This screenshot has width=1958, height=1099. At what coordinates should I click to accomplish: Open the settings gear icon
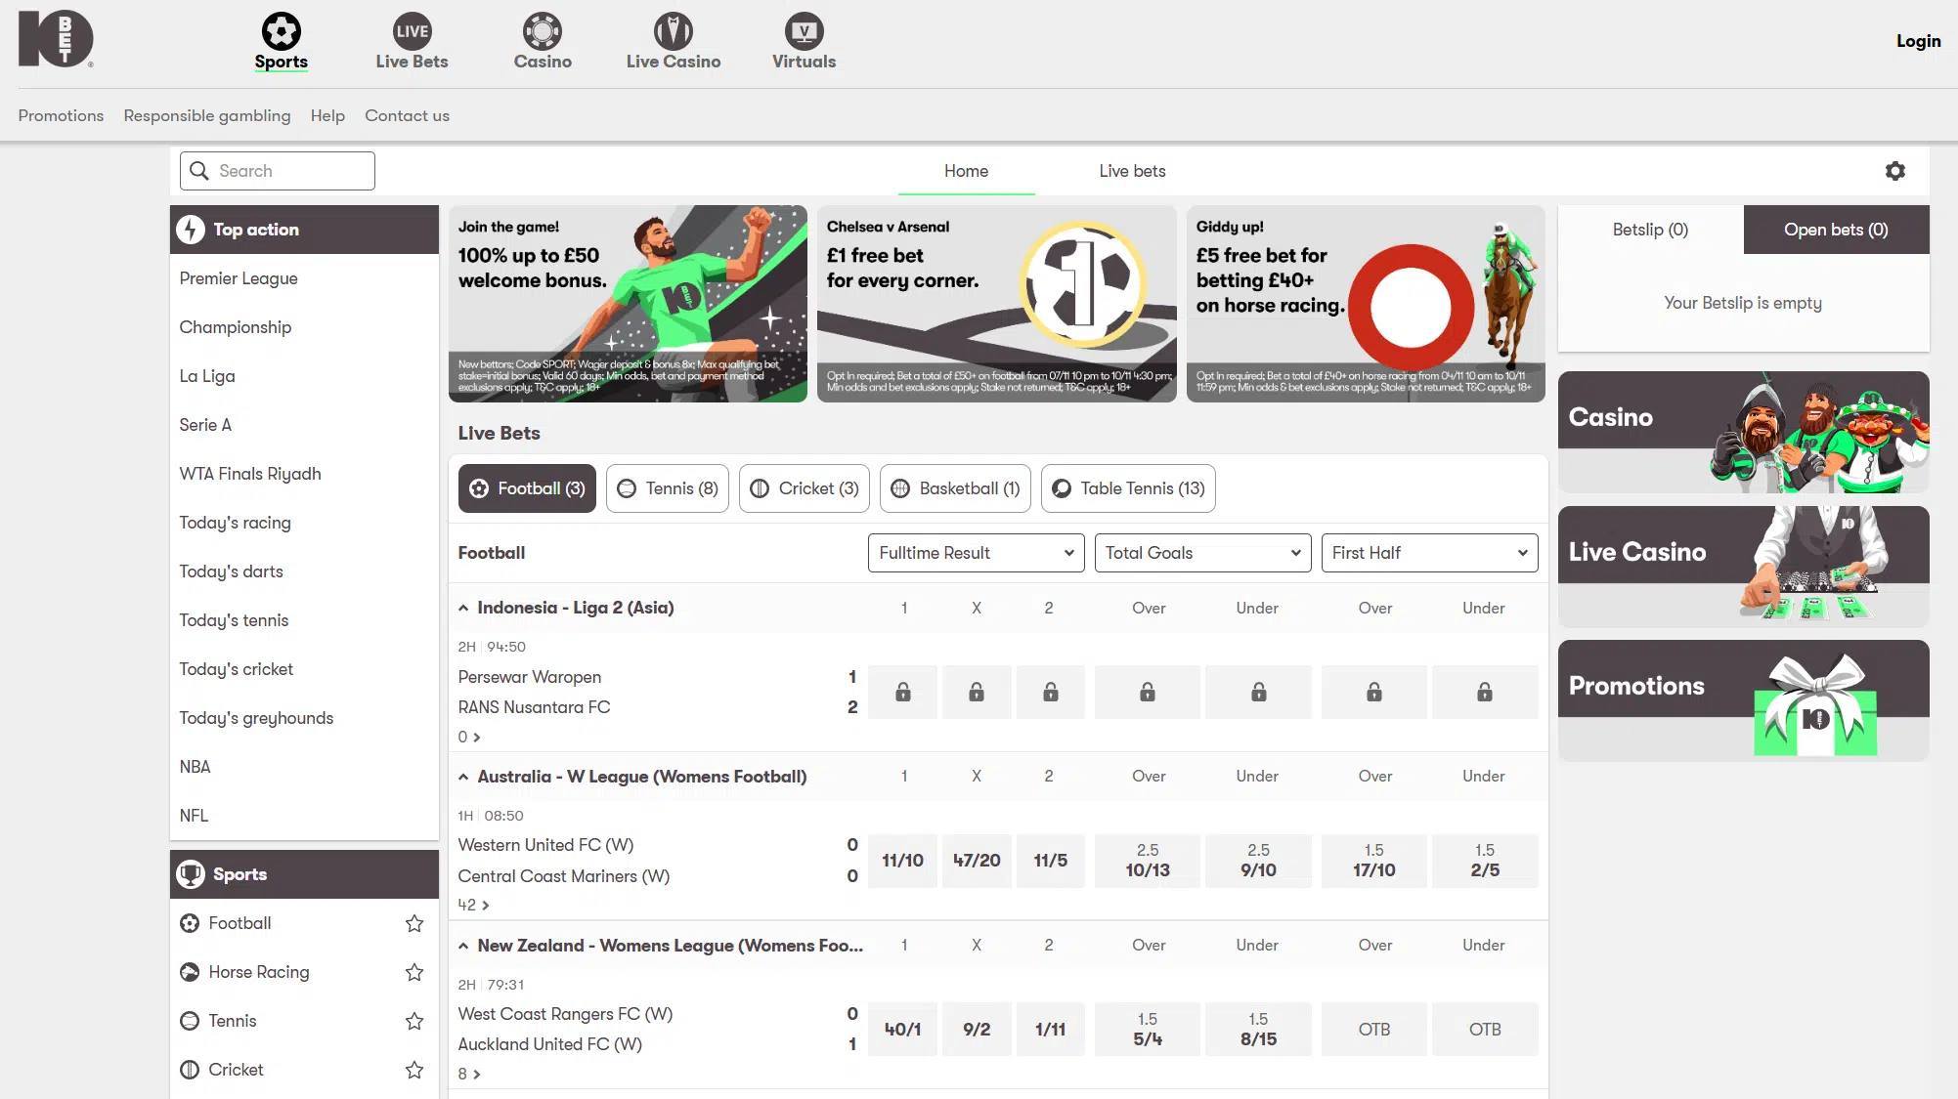coord(1895,171)
